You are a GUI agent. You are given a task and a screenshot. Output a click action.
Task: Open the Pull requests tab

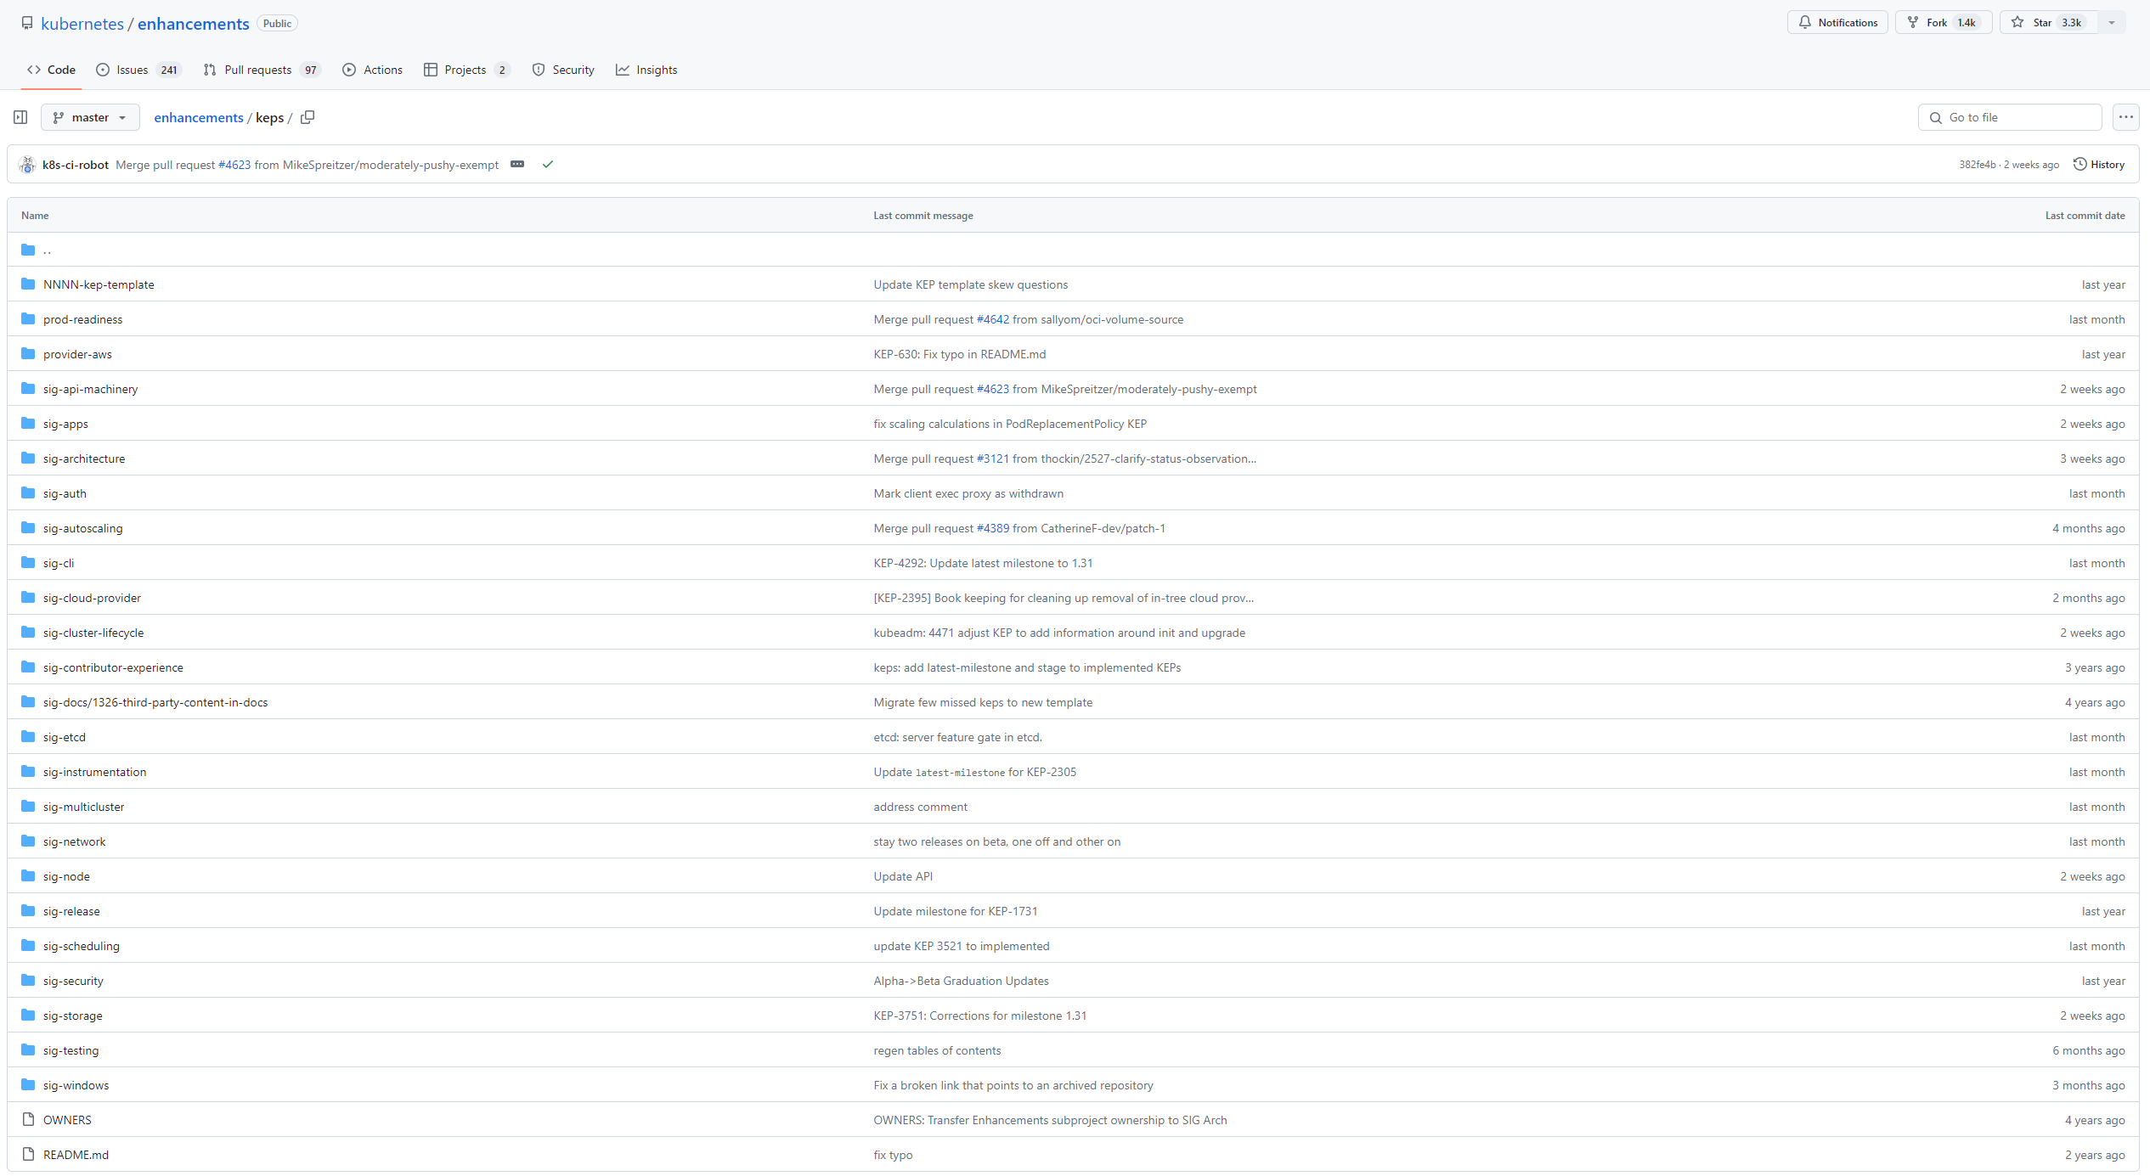[262, 70]
